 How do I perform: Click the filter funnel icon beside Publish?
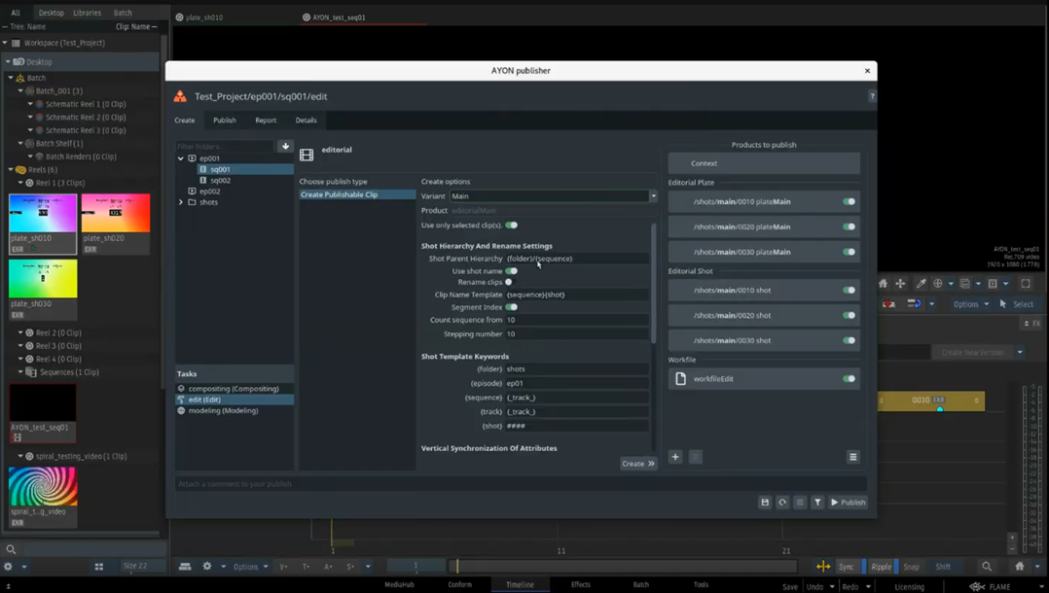pos(817,502)
